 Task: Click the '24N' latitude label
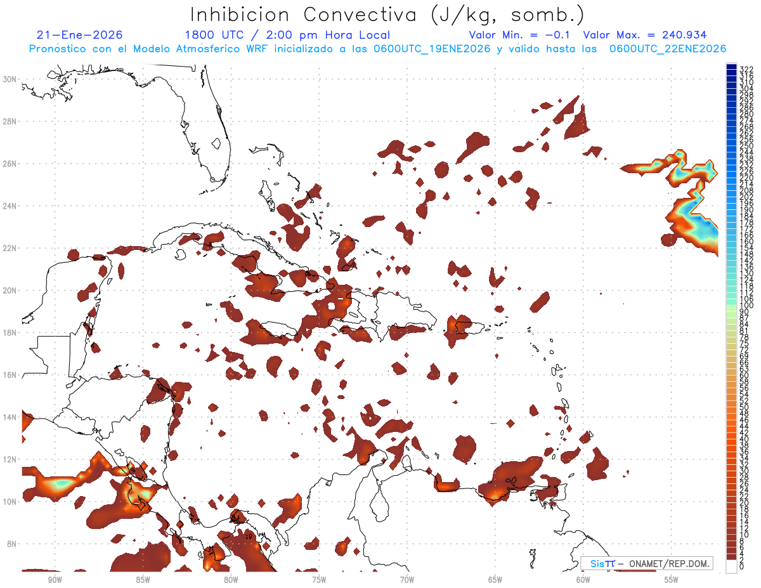(x=10, y=206)
